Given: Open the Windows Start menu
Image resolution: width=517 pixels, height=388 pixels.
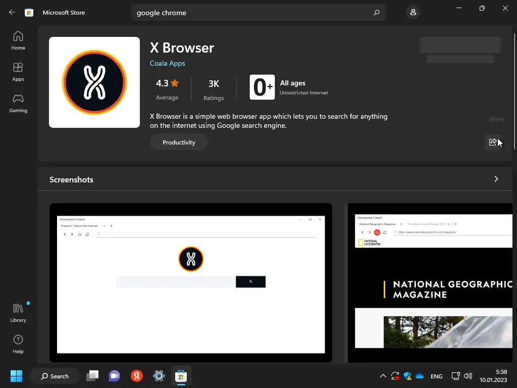Looking at the screenshot, I should tap(16, 376).
